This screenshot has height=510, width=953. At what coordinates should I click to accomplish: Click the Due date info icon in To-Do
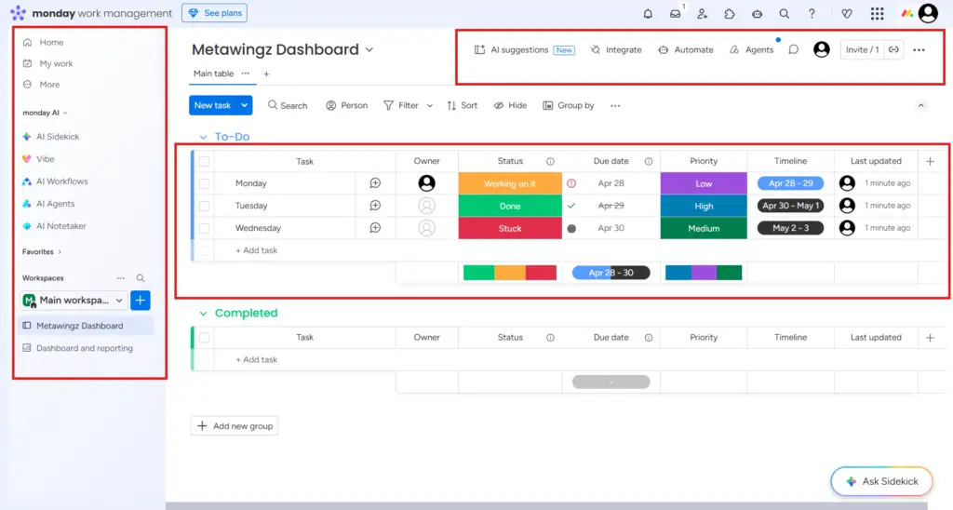649,161
